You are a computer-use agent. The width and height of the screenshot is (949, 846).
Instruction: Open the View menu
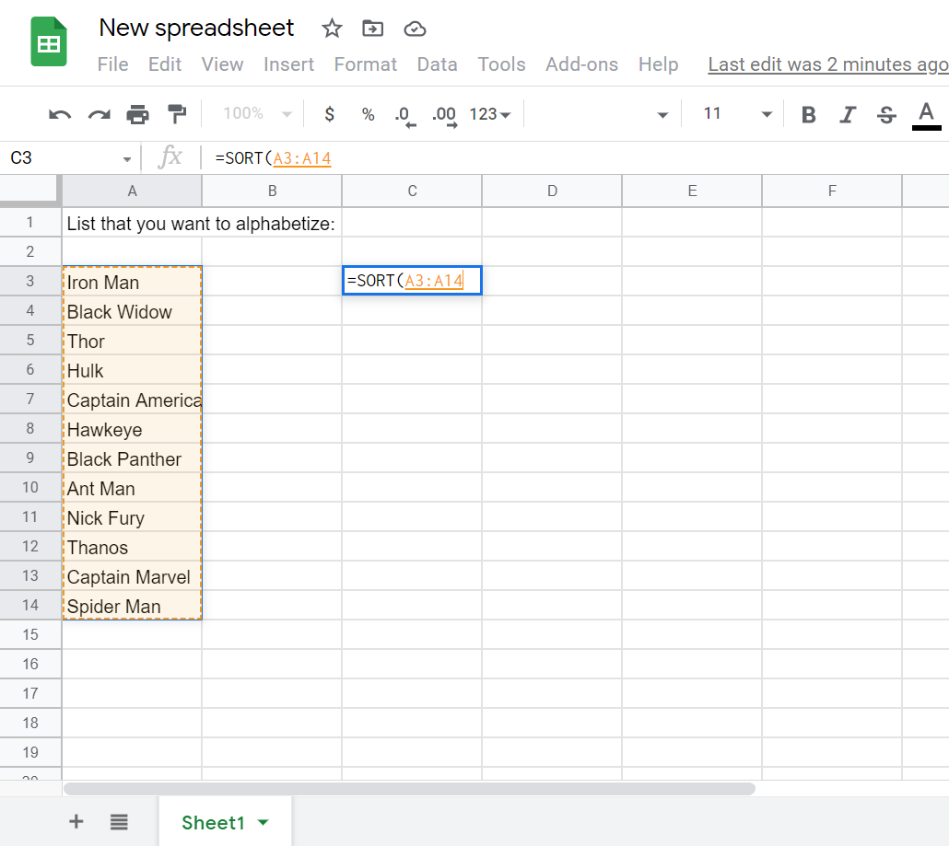pos(222,64)
